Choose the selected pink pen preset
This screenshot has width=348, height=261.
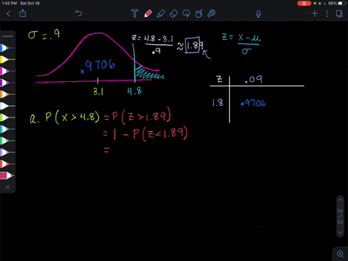[7, 175]
